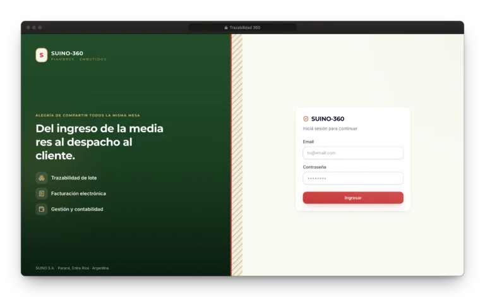Click the 'Gestión y contabilidad' text
This screenshot has height=297, width=485.
[77, 209]
